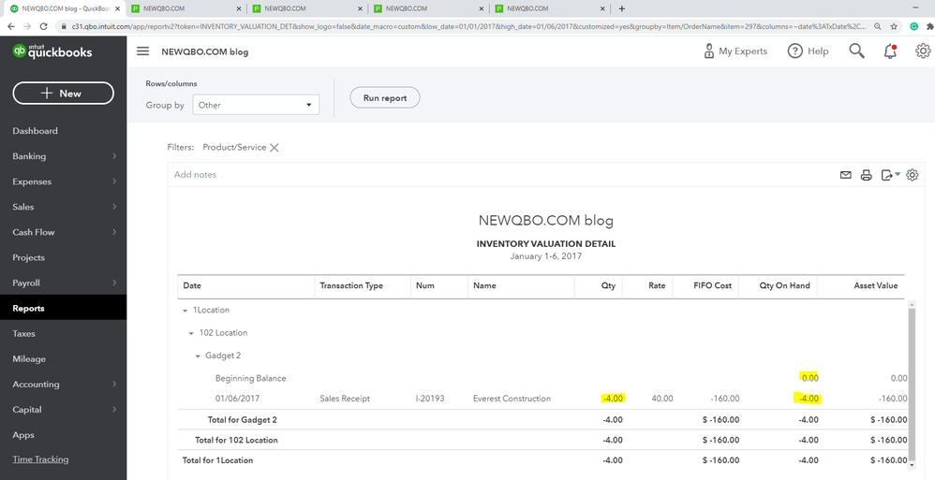This screenshot has width=935, height=480.
Task: Click the FIFO Cost column header
Action: [712, 286]
